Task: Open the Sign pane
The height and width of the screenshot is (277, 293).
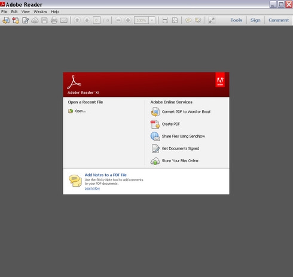Action: [255, 20]
